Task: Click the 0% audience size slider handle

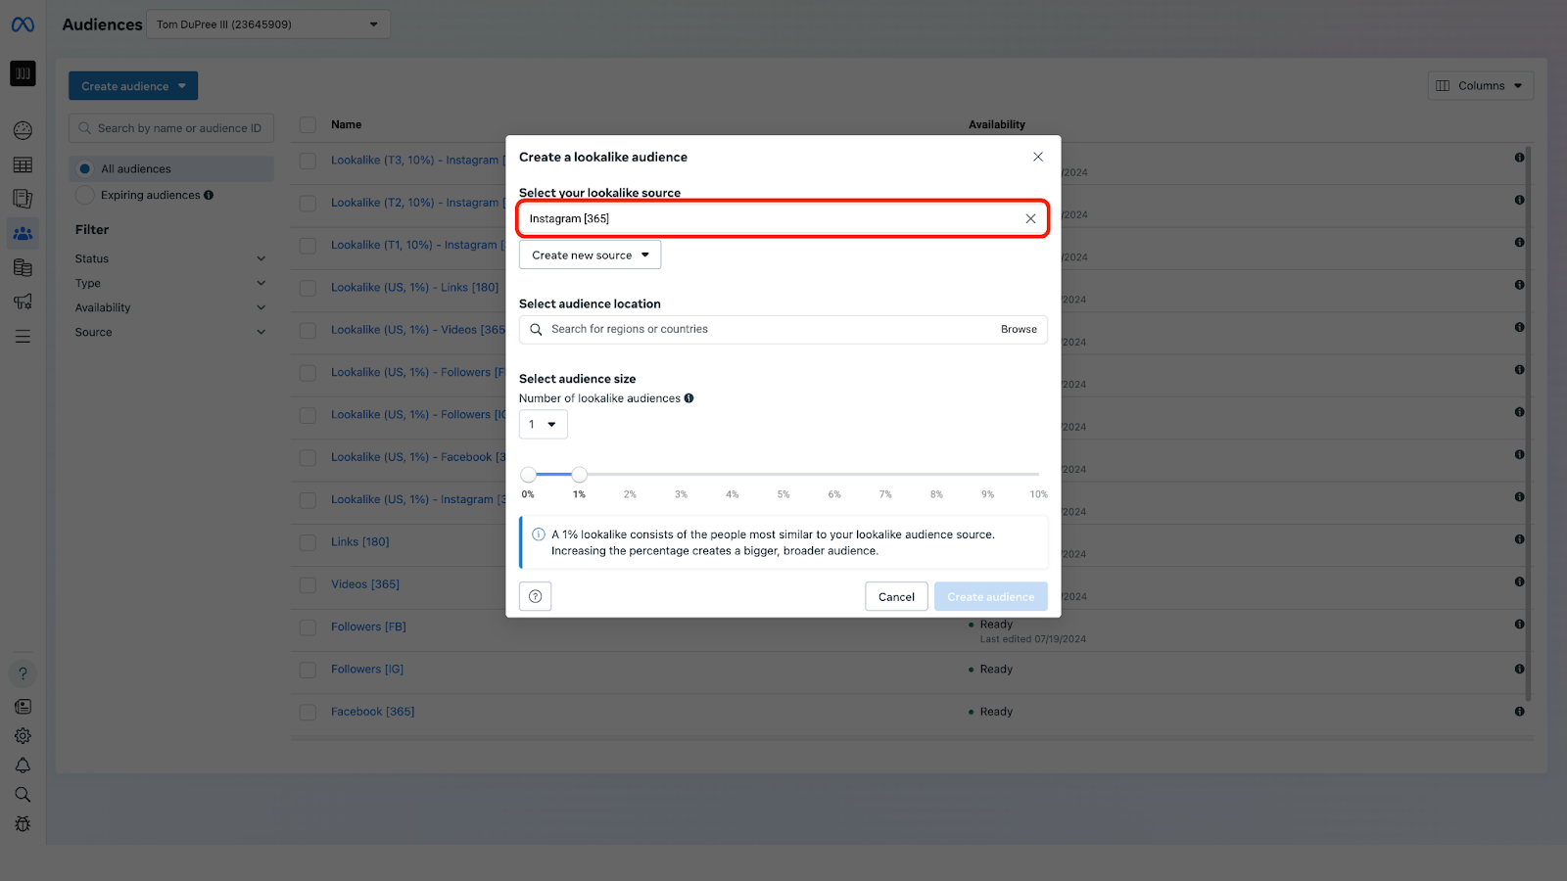Action: pos(528,475)
